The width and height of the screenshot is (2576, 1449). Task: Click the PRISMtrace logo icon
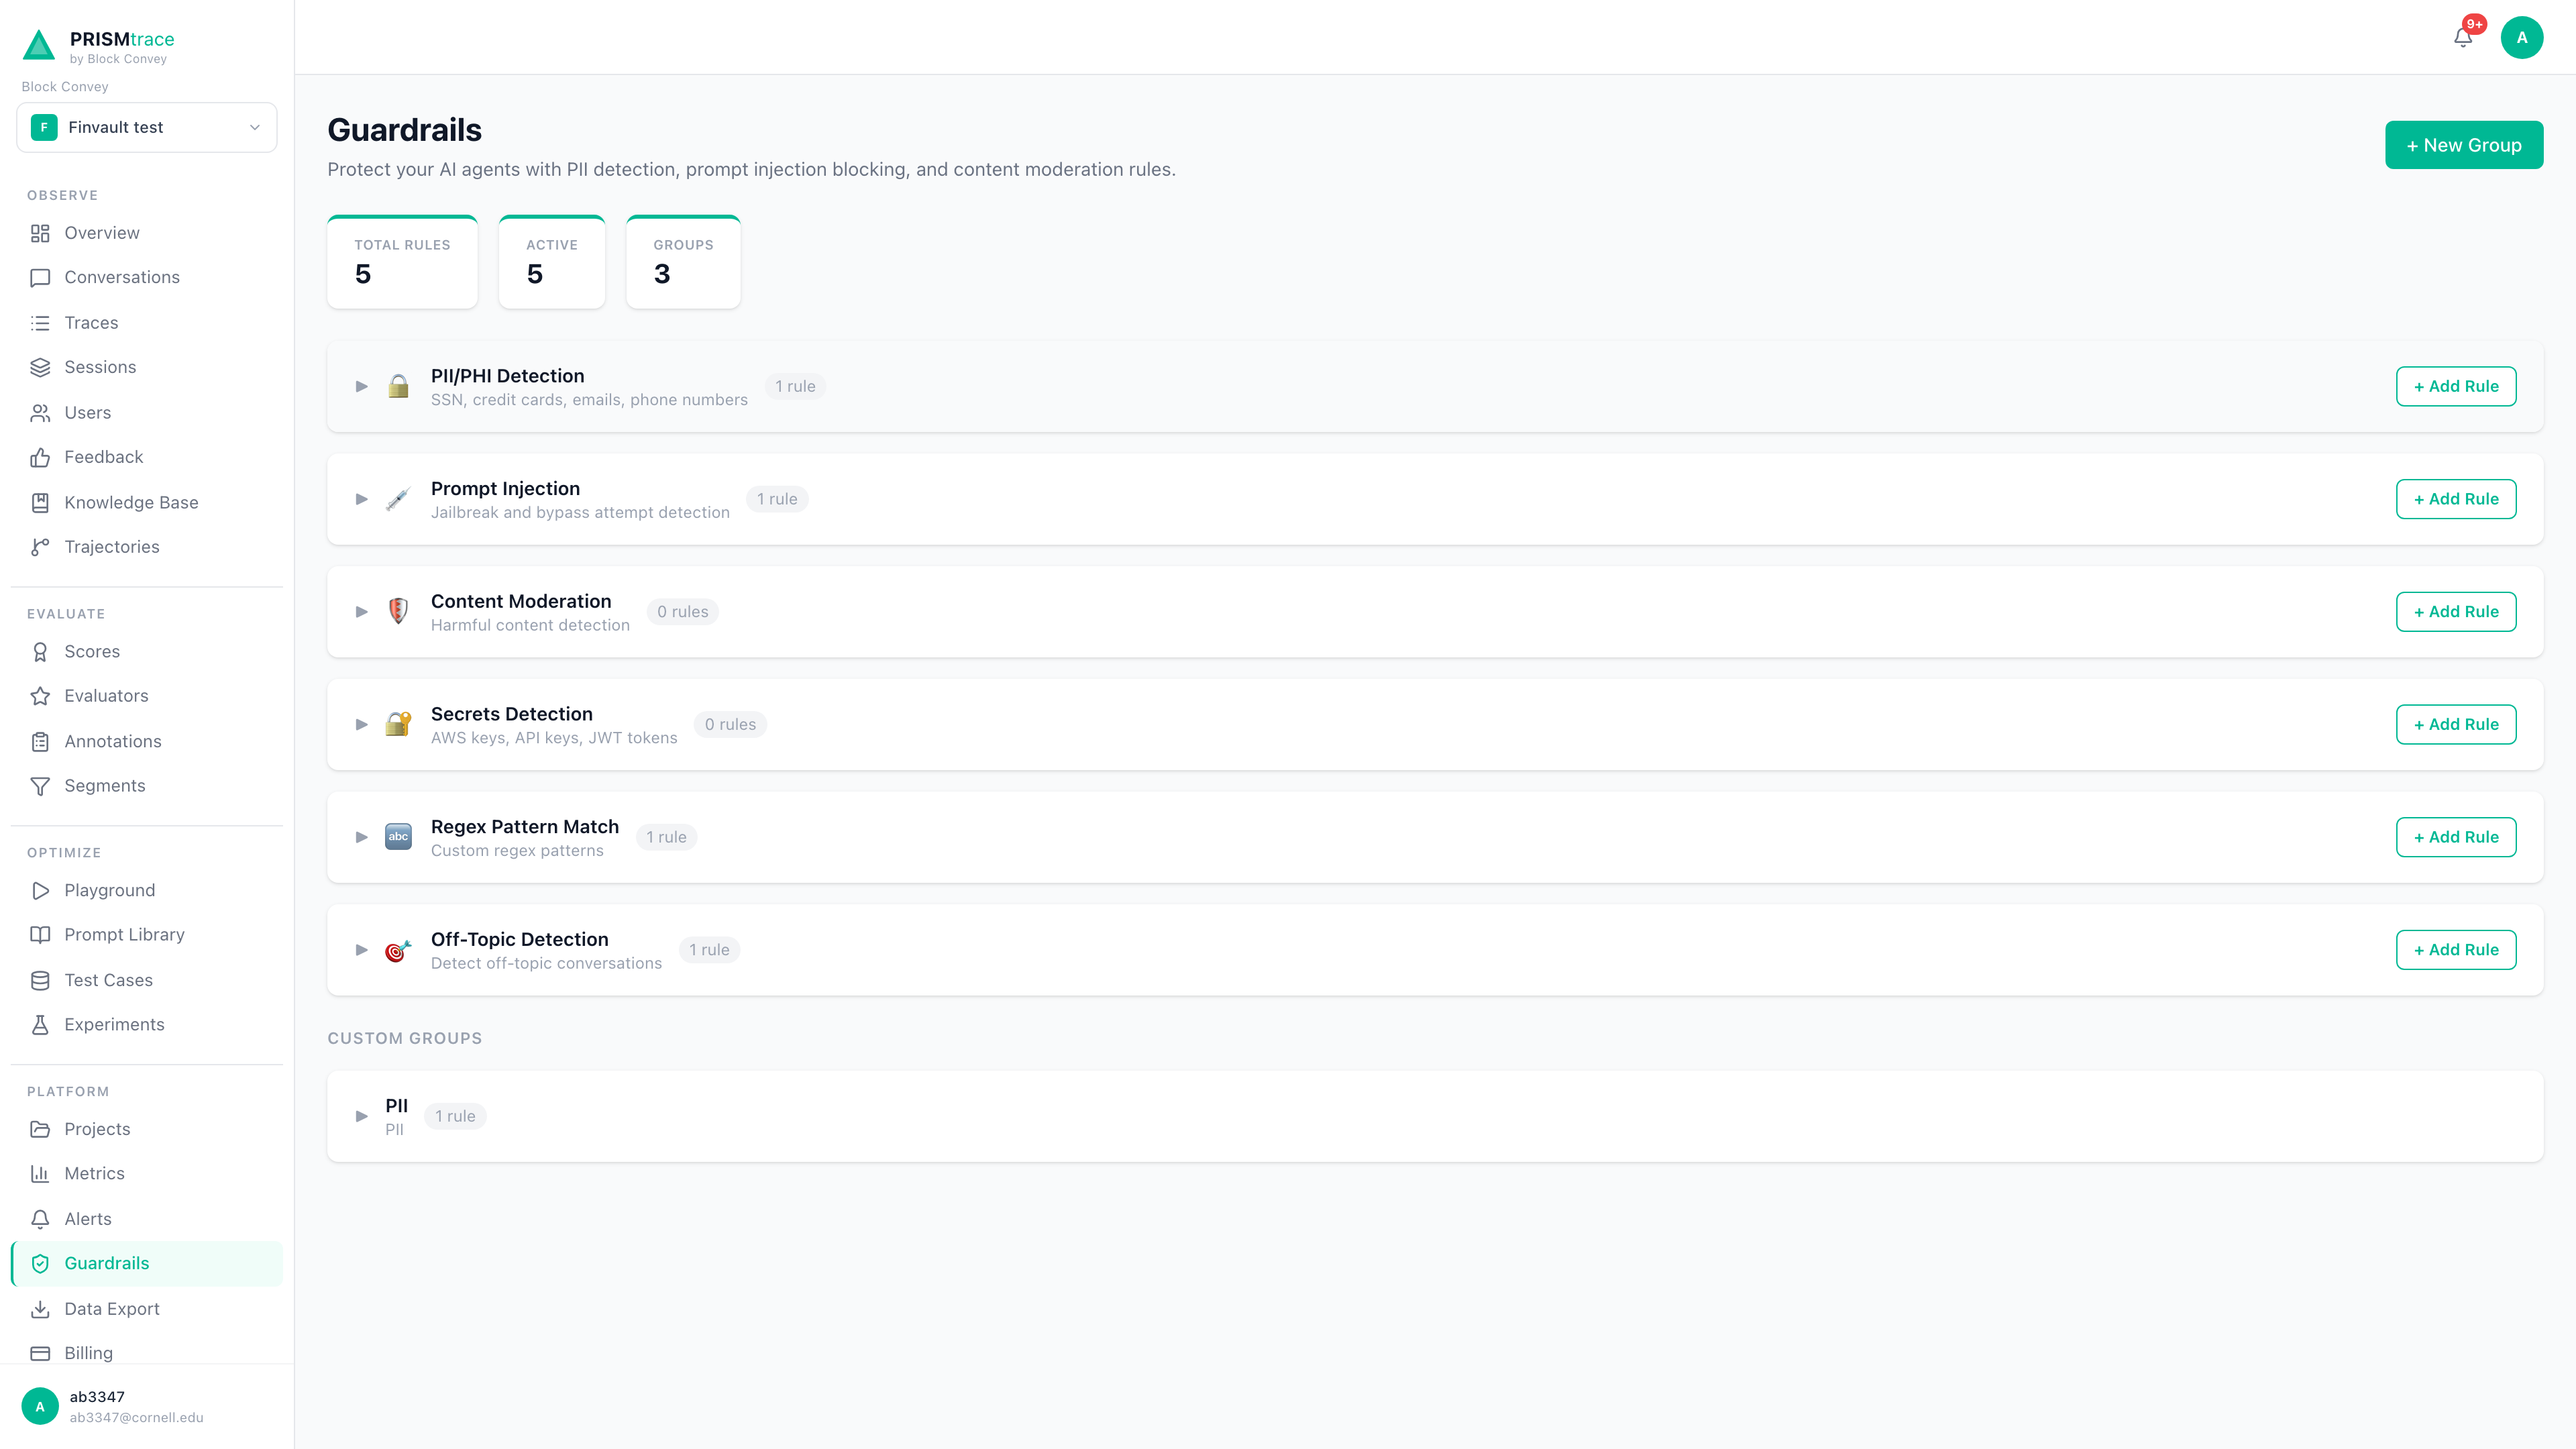39,45
